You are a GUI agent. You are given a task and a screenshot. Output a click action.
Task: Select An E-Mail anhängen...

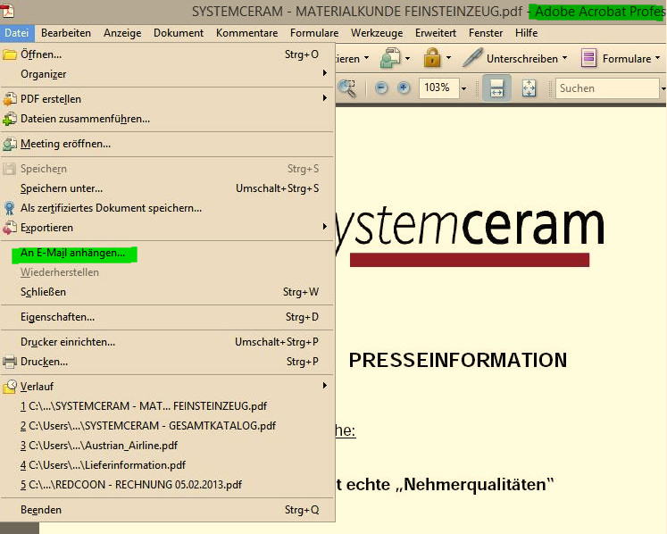[x=167, y=253]
